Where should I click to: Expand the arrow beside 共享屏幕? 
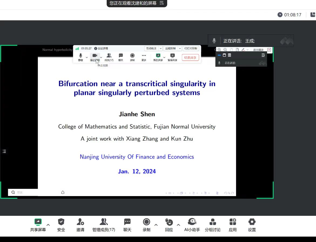click(48, 225)
